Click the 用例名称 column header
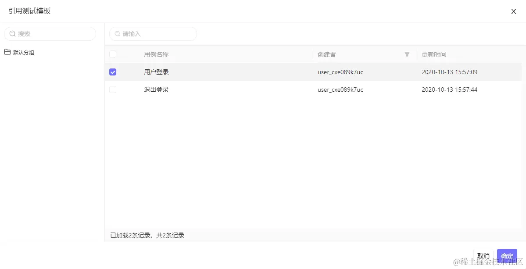This screenshot has width=526, height=269. click(156, 54)
